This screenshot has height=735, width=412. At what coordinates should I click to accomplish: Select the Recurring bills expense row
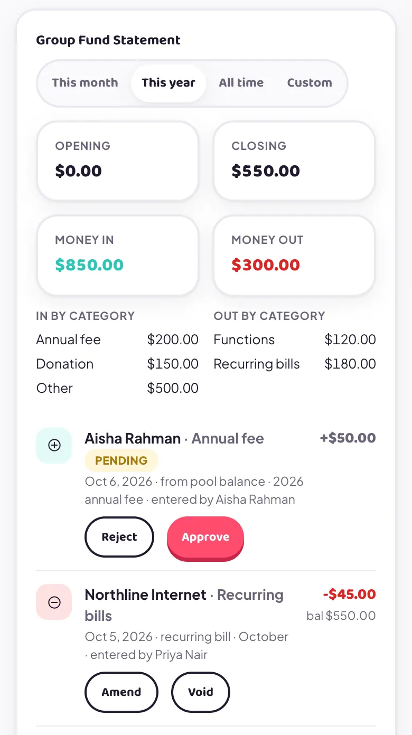coord(295,364)
